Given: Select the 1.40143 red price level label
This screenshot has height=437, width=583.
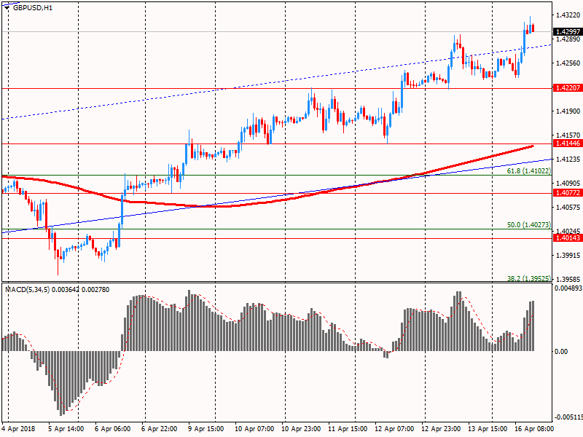Looking at the screenshot, I should 568,238.
